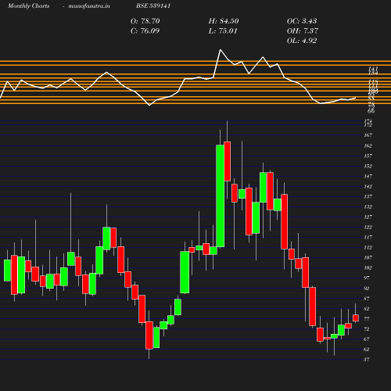
Task: Click the 92 price axis label
Action: point(367,289)
